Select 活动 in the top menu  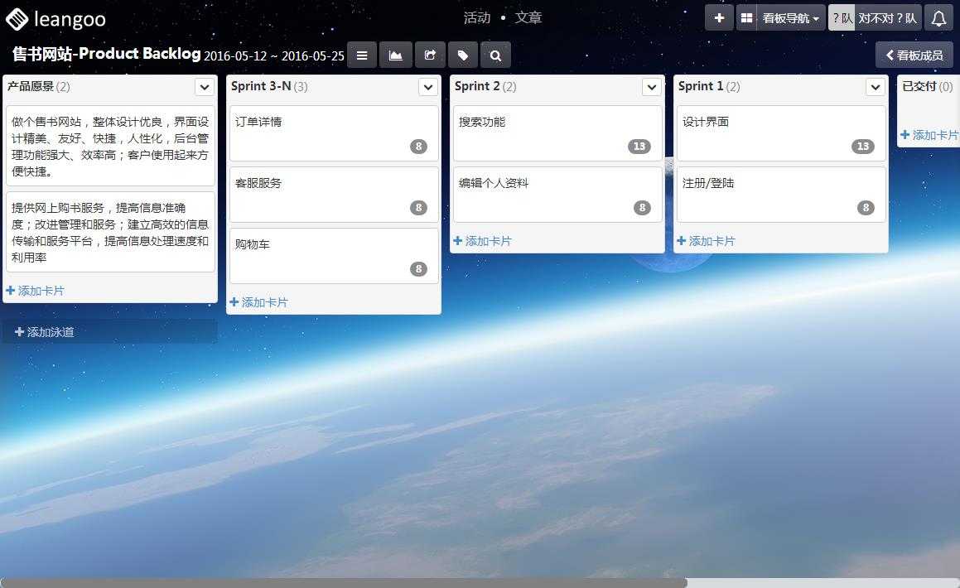pyautogui.click(x=476, y=17)
